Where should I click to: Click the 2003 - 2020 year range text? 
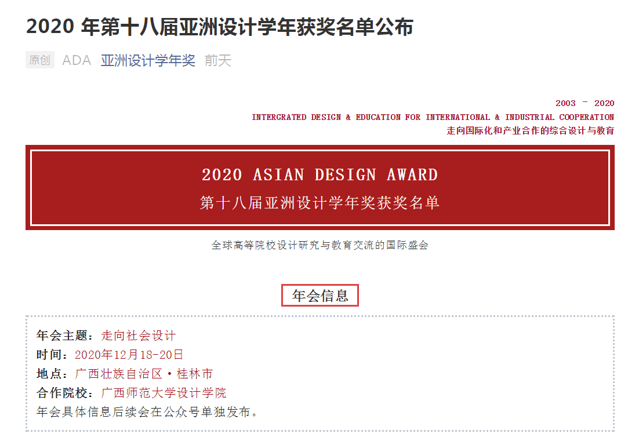584,103
